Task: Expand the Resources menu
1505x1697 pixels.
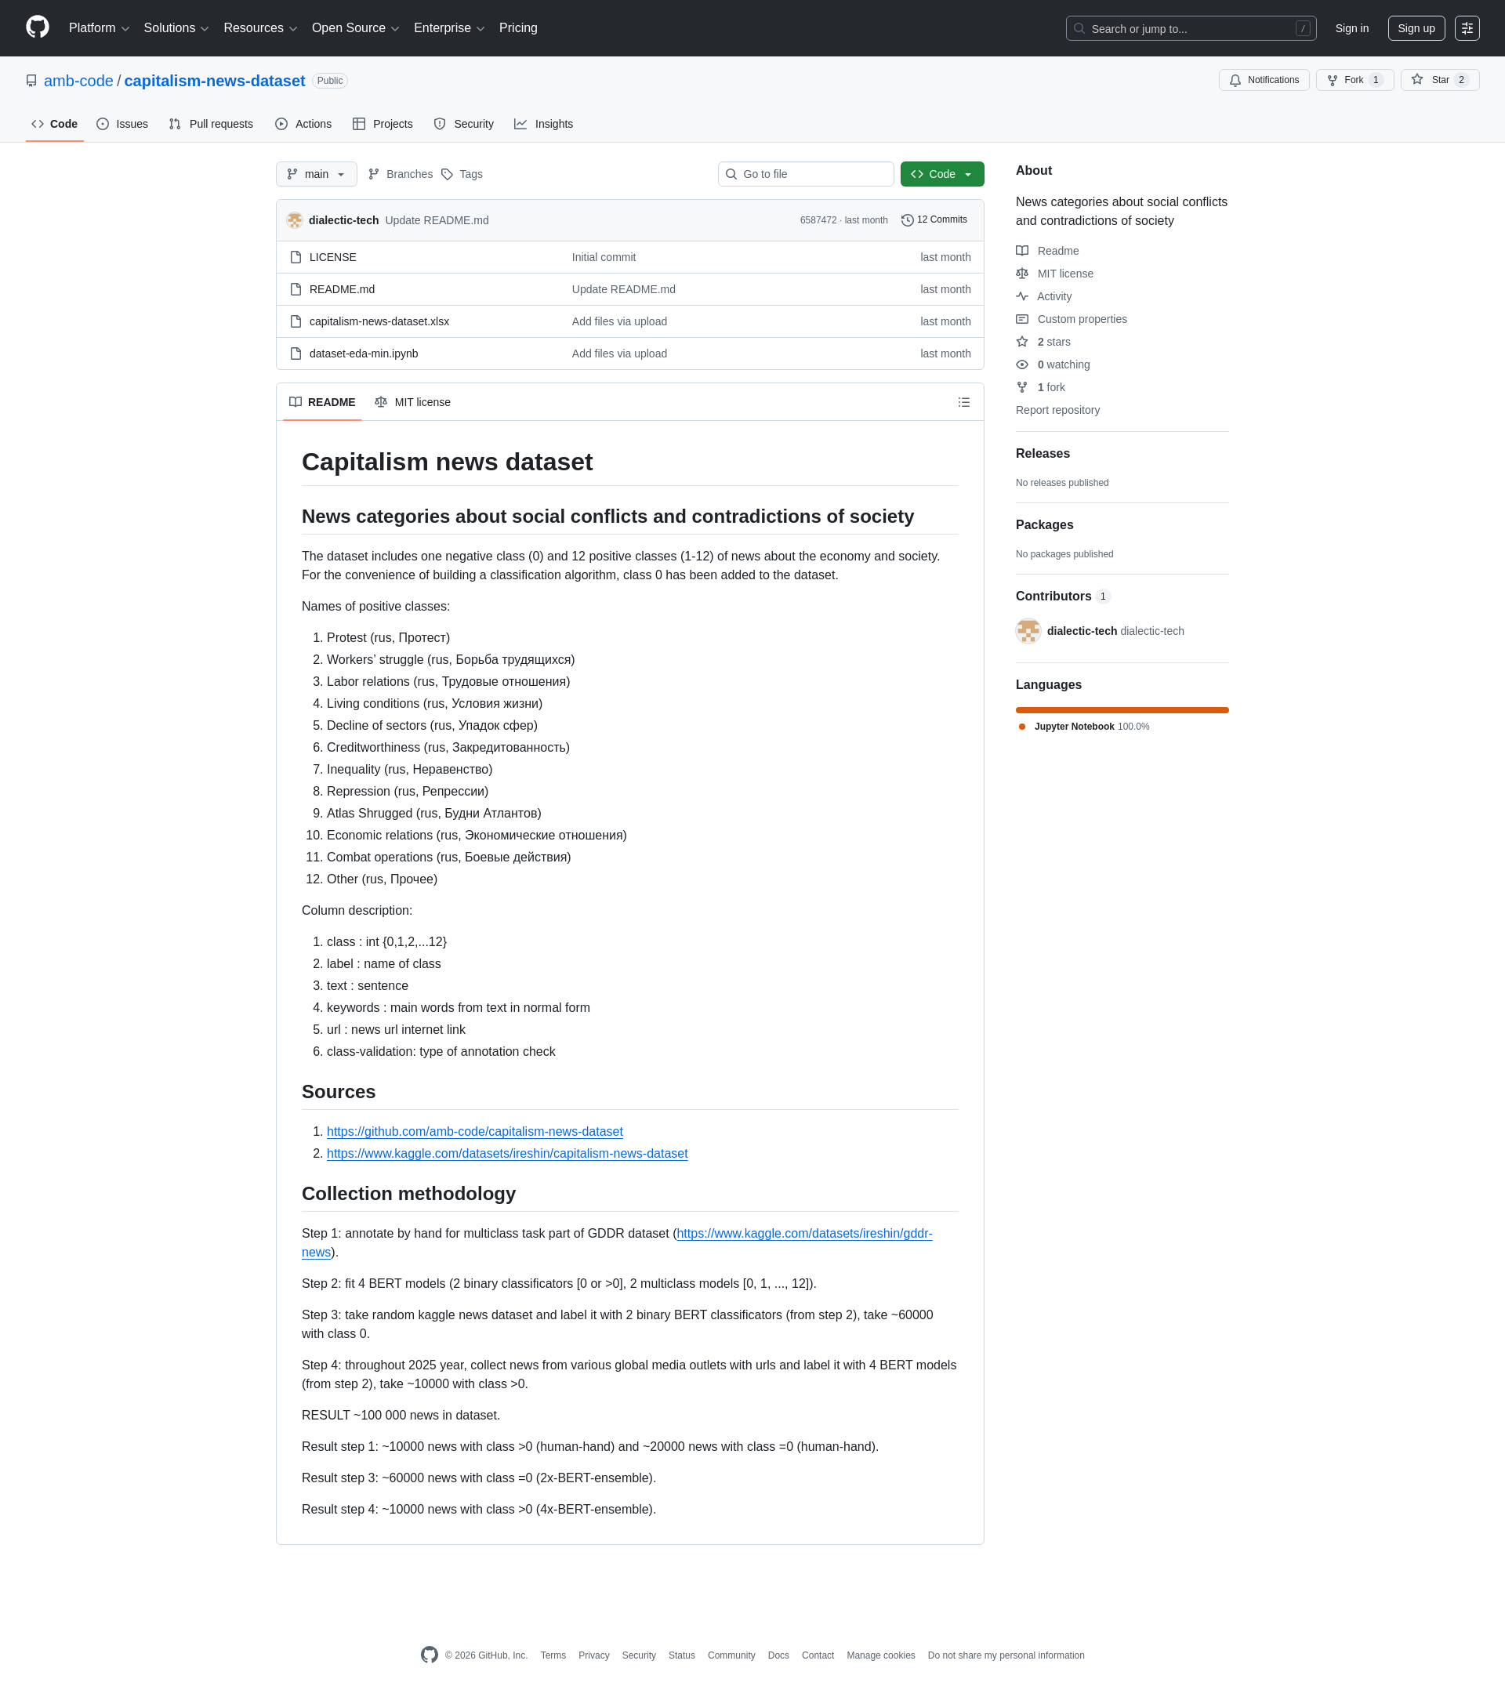Action: tap(259, 28)
